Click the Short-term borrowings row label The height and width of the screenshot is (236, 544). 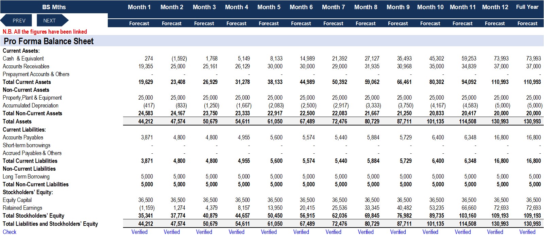tap(27, 145)
